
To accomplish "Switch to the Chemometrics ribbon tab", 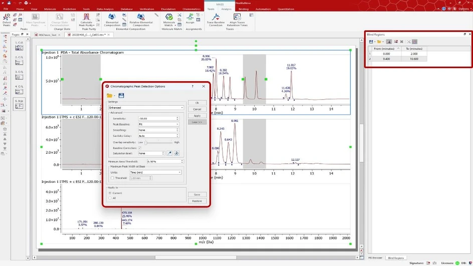I will pyautogui.click(x=191, y=9).
